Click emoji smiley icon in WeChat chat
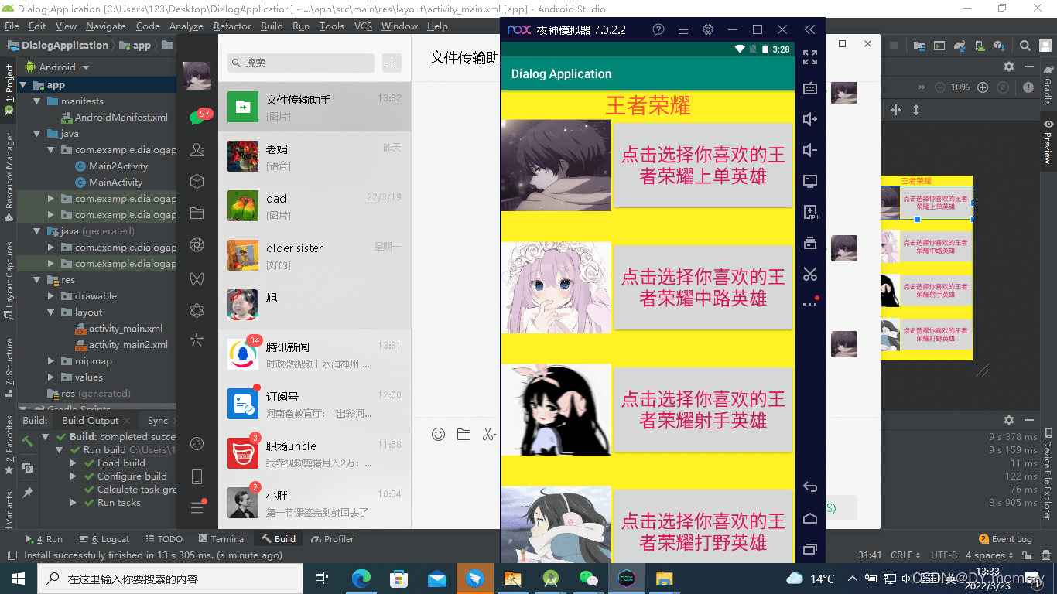Image resolution: width=1057 pixels, height=594 pixels. point(439,435)
